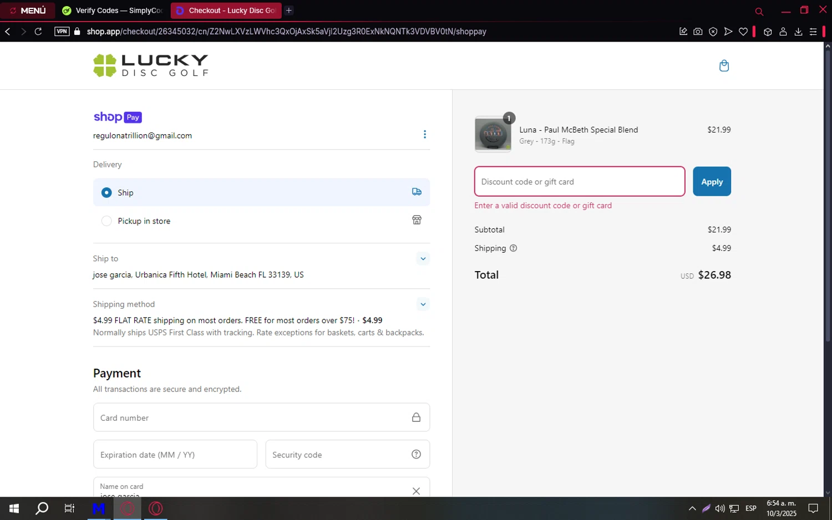Click the tab search magnifier icon
832x520 pixels.
pos(759,11)
